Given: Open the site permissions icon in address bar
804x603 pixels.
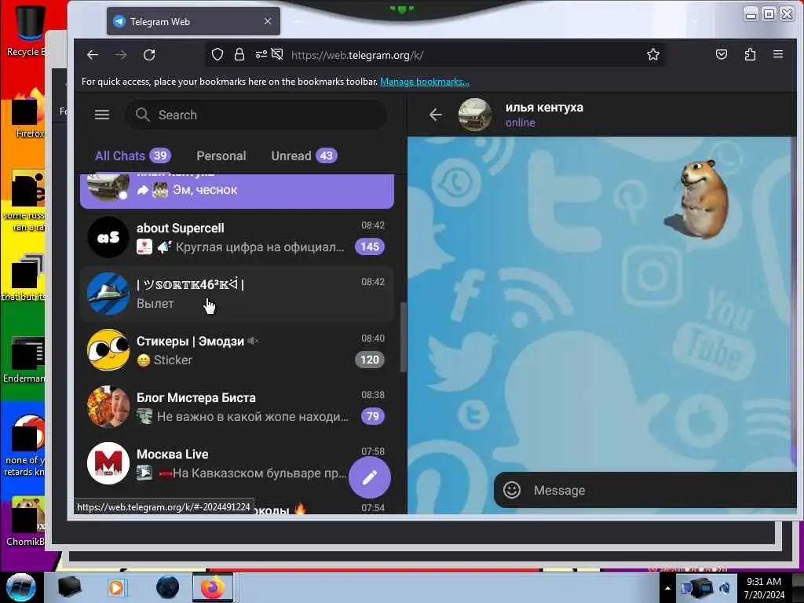Looking at the screenshot, I should [x=261, y=54].
